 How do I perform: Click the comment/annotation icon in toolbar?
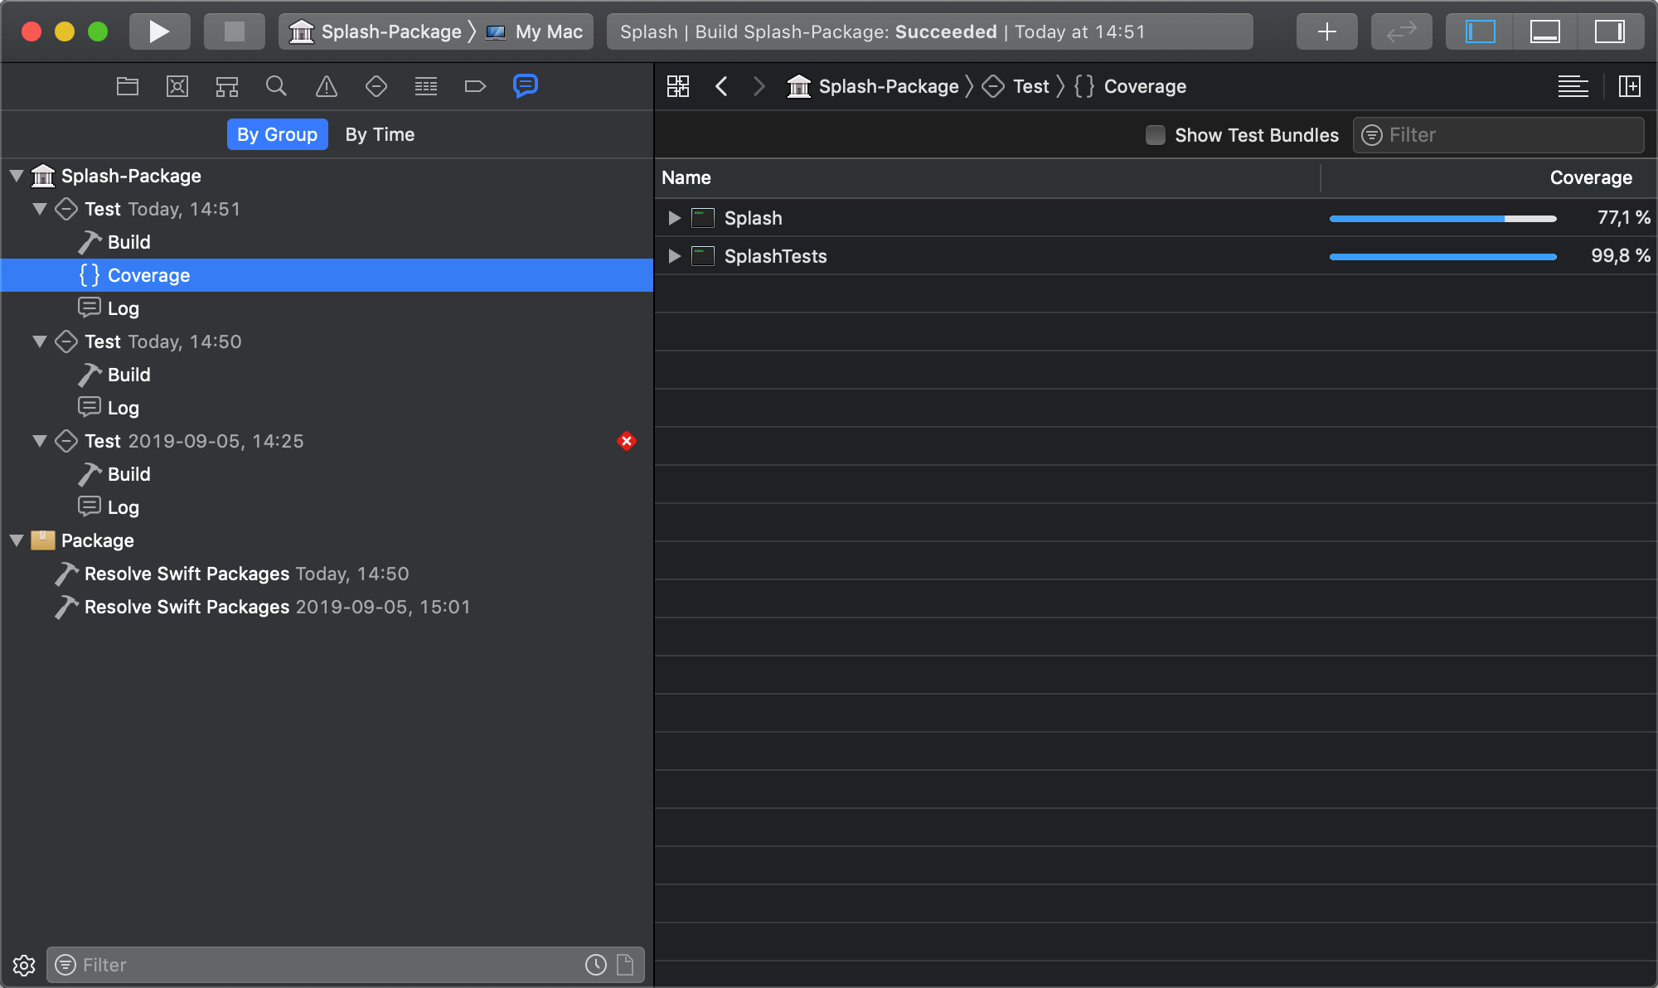pyautogui.click(x=526, y=85)
